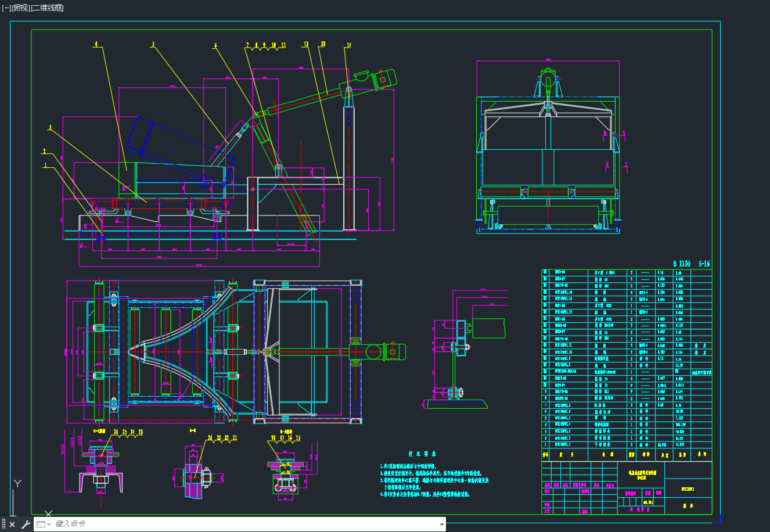Image resolution: width=770 pixels, height=532 pixels.
Task: Open the [−] viewport controls menu
Action: [x=6, y=8]
